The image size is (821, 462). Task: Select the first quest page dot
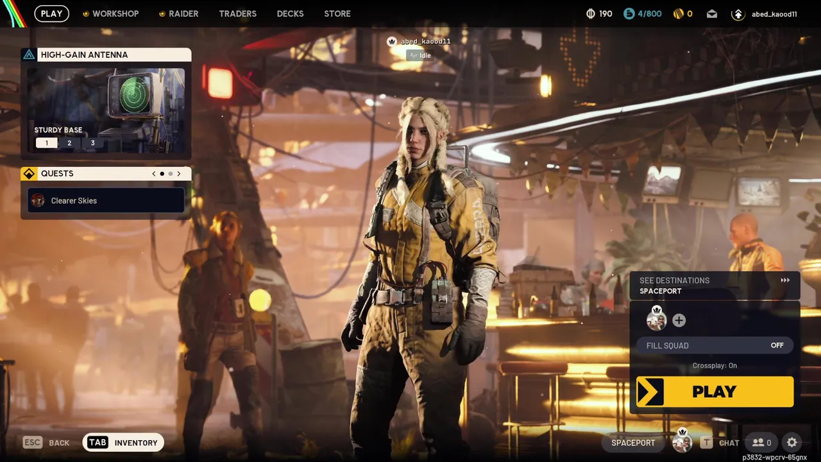click(x=162, y=174)
